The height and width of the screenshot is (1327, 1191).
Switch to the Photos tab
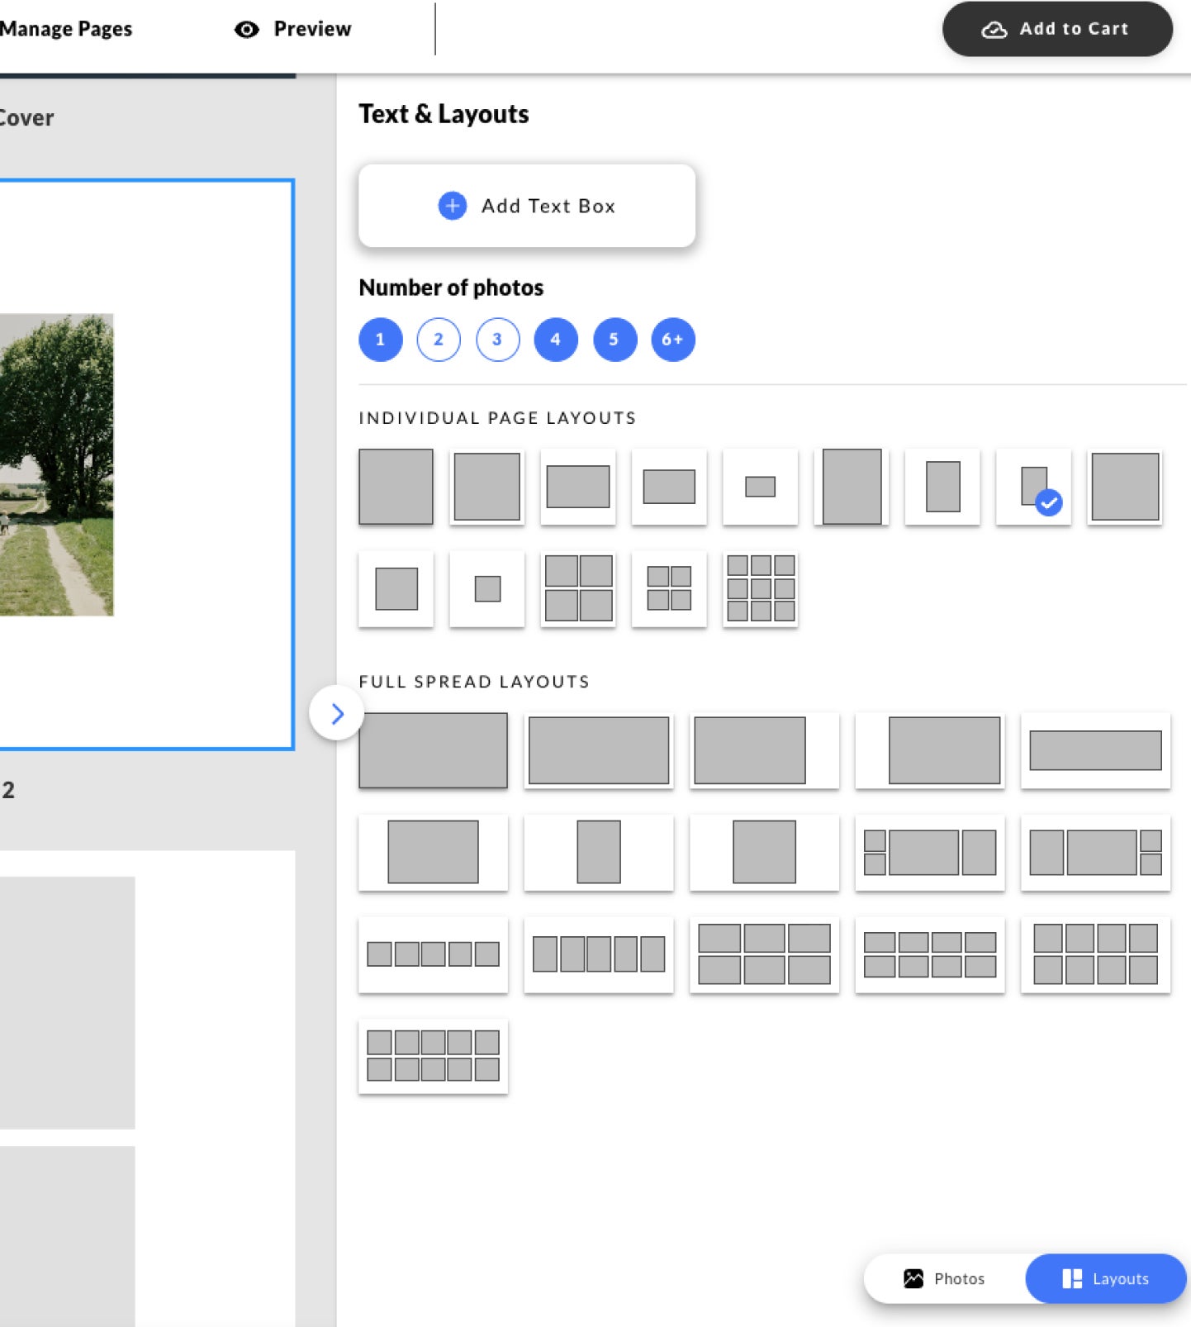click(x=945, y=1278)
